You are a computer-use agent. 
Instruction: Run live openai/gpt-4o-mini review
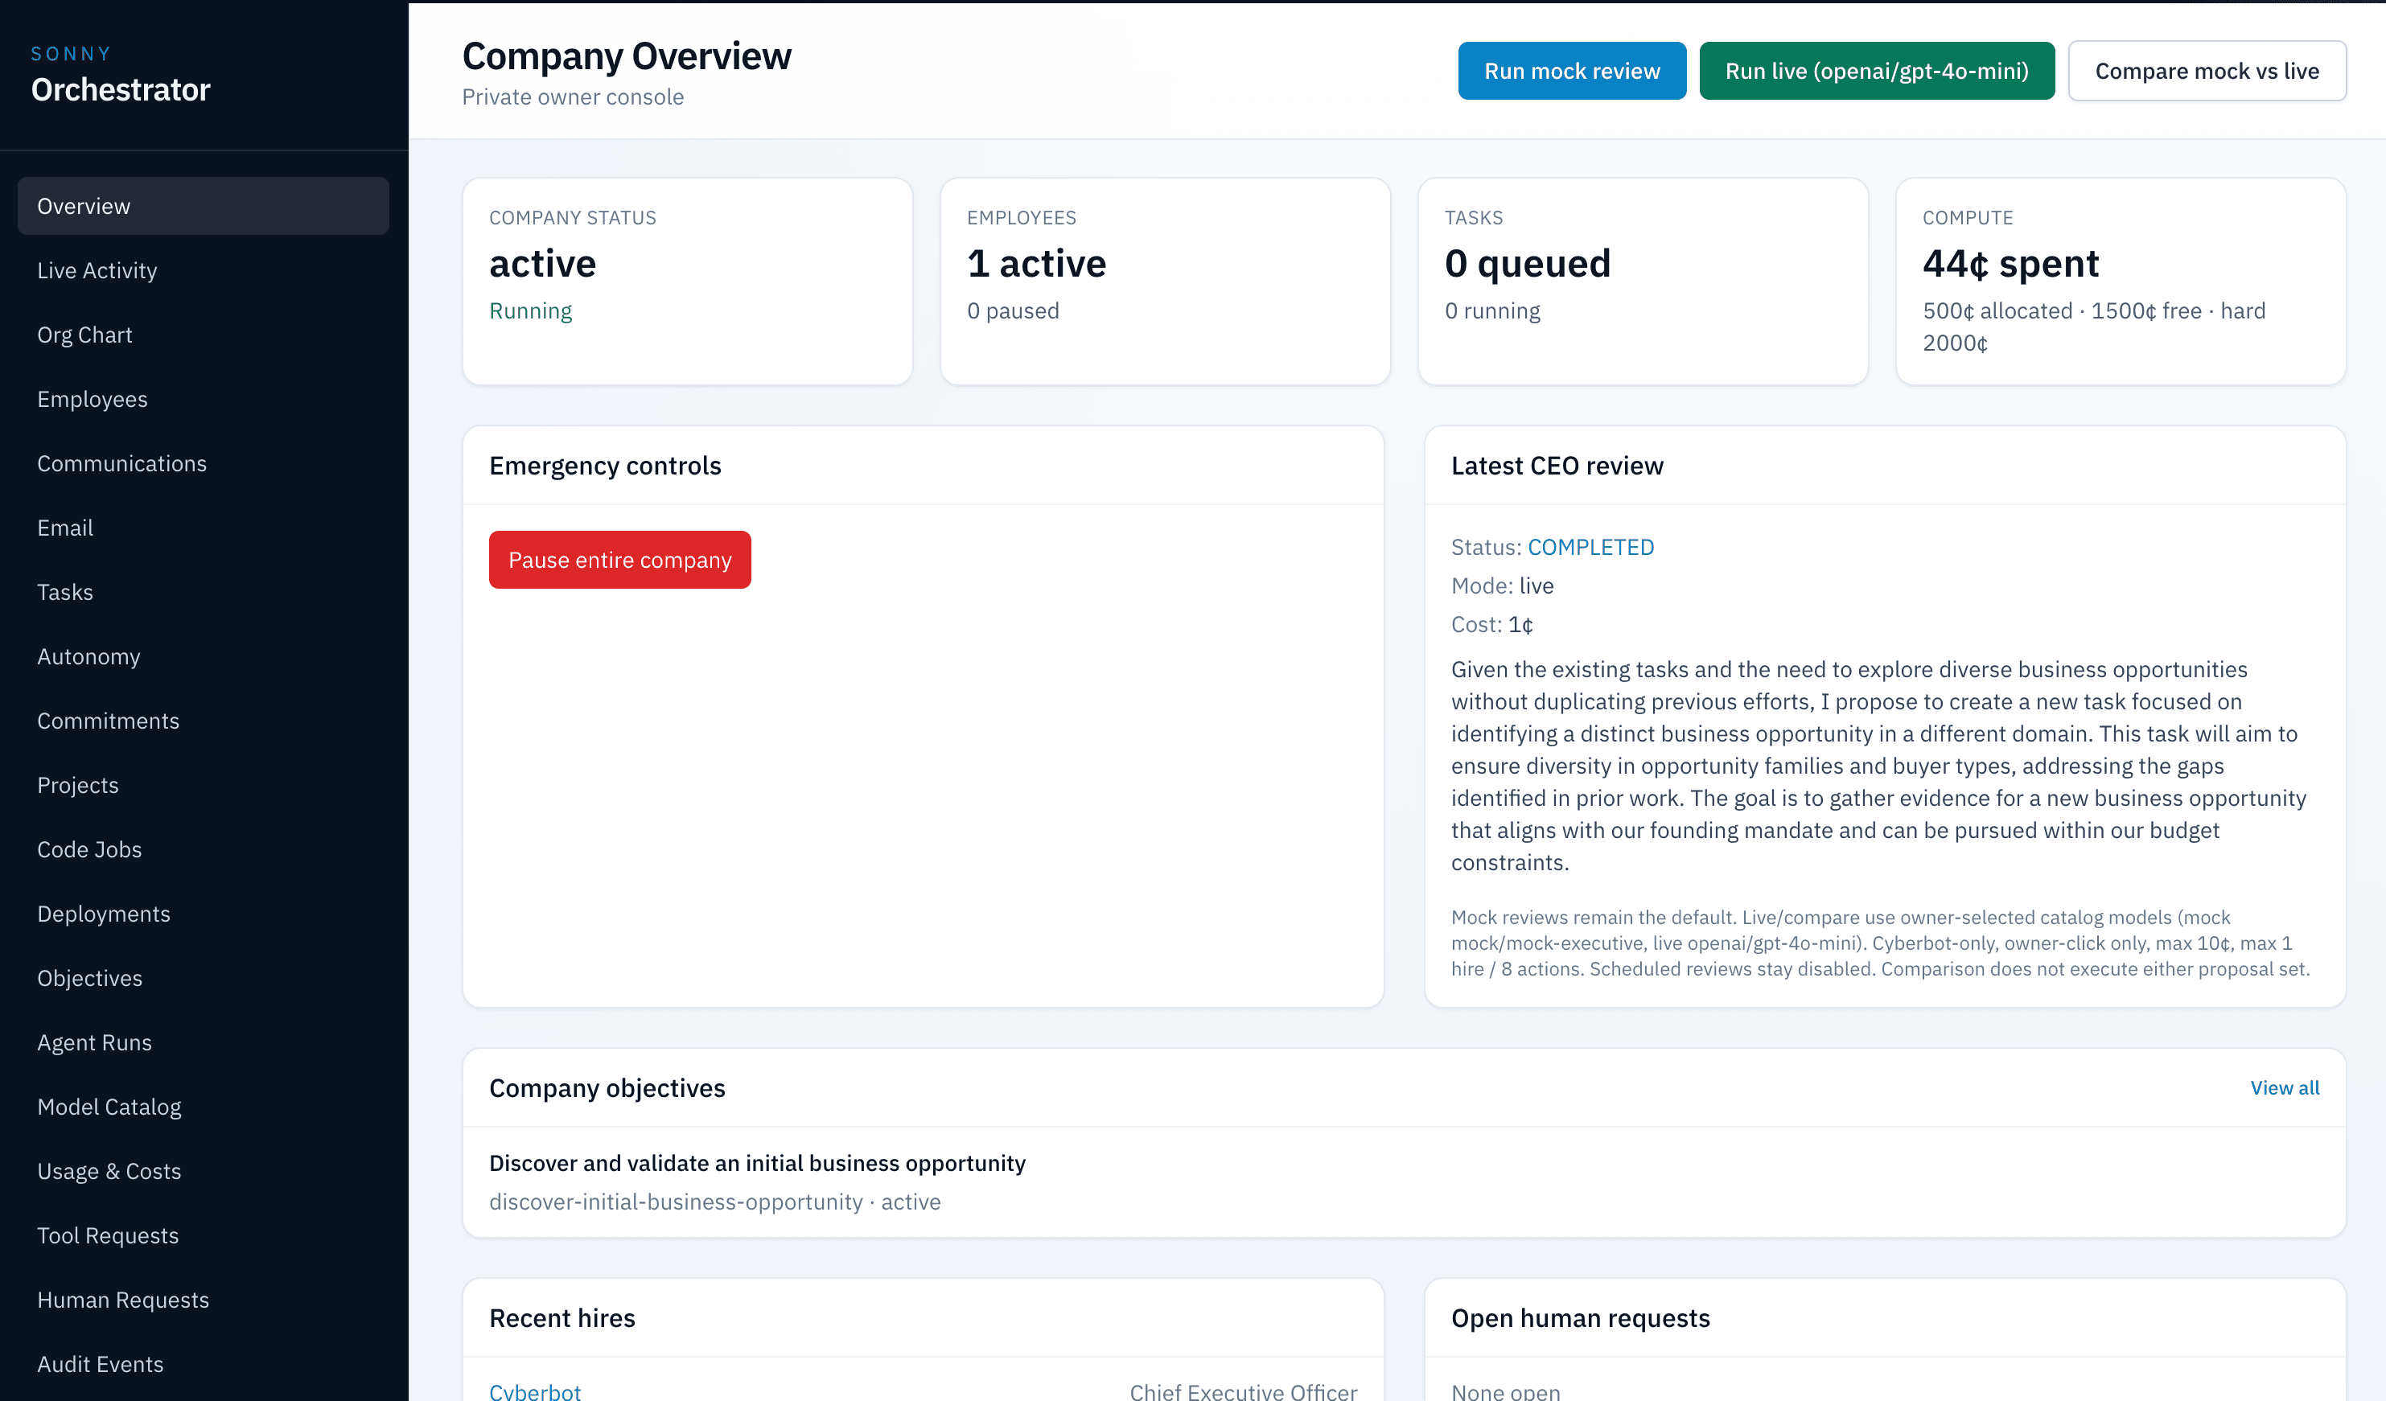[x=1877, y=71]
